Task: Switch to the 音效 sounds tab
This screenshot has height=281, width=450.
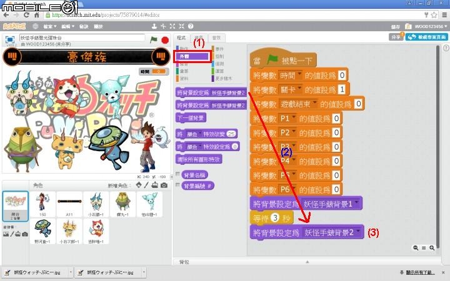Action: 216,37
